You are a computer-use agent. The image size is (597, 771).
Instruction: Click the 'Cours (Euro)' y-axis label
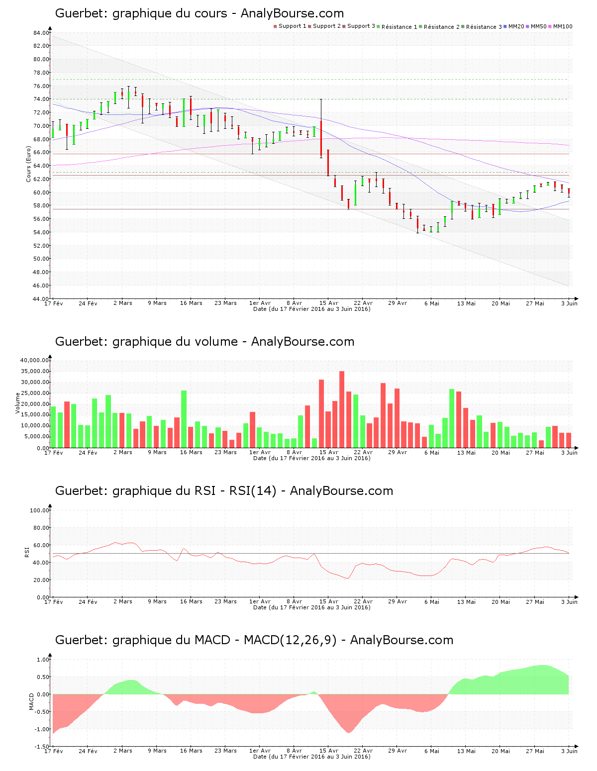click(29, 164)
